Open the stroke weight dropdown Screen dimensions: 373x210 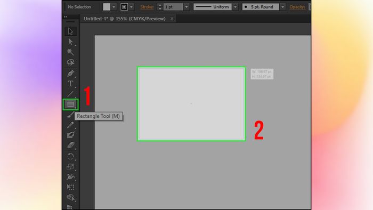point(186,7)
